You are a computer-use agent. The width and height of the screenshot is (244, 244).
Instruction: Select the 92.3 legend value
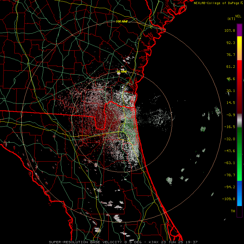(231, 43)
